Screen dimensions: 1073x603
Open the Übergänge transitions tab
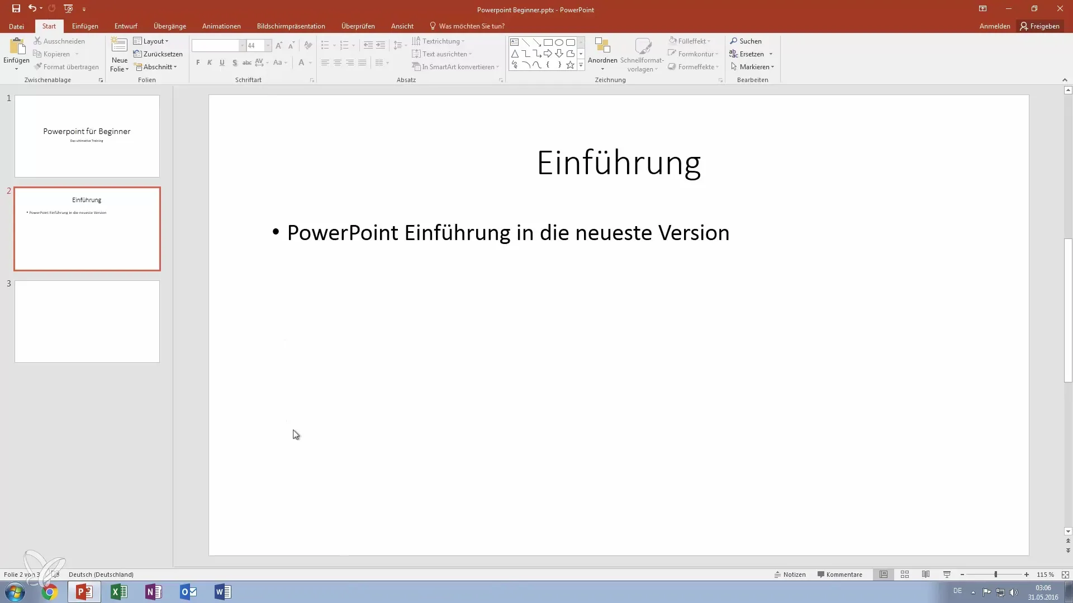(x=170, y=26)
